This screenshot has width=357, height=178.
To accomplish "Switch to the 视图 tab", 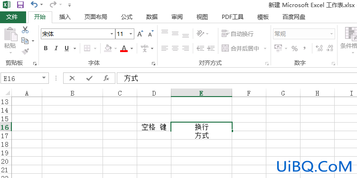I will [202, 17].
